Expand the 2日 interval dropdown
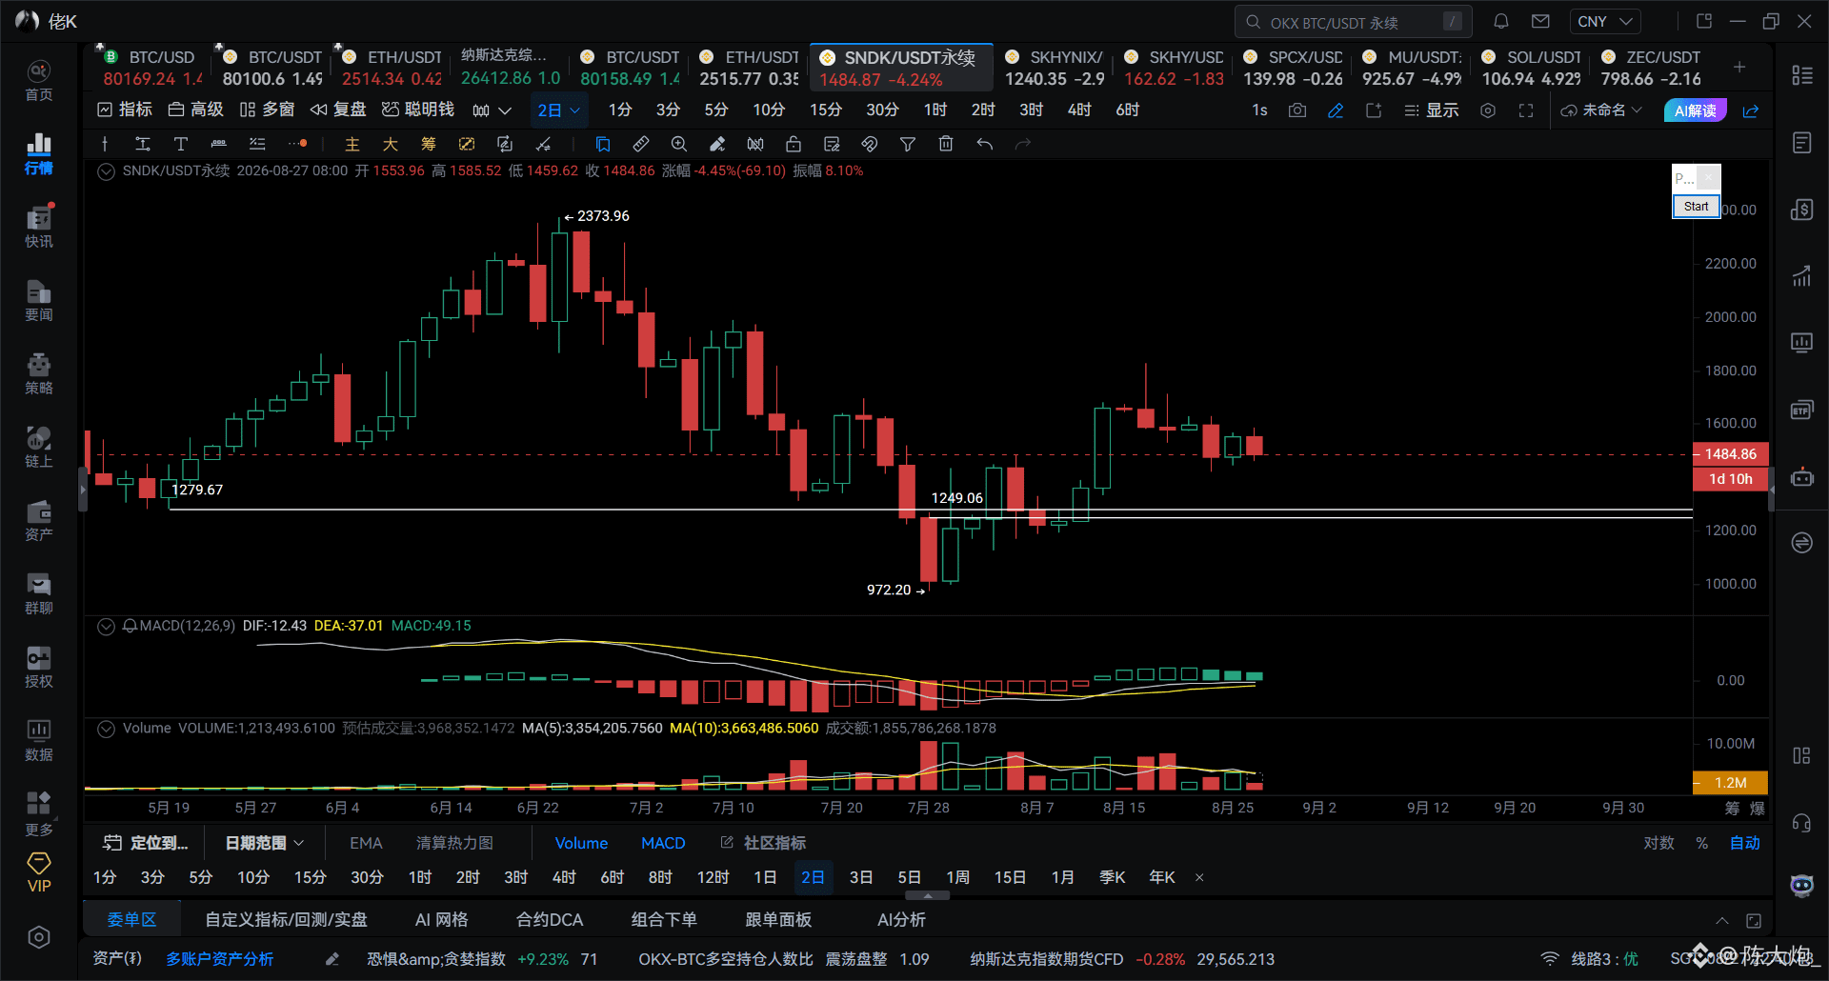 pos(558,110)
